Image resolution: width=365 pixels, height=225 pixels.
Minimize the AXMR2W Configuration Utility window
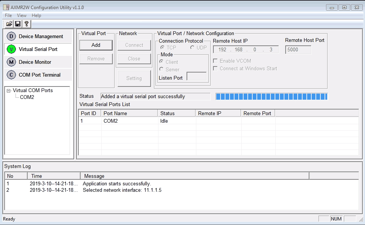pyautogui.click(x=332, y=8)
